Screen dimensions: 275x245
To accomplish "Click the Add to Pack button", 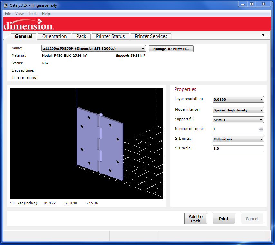I will [195, 219].
